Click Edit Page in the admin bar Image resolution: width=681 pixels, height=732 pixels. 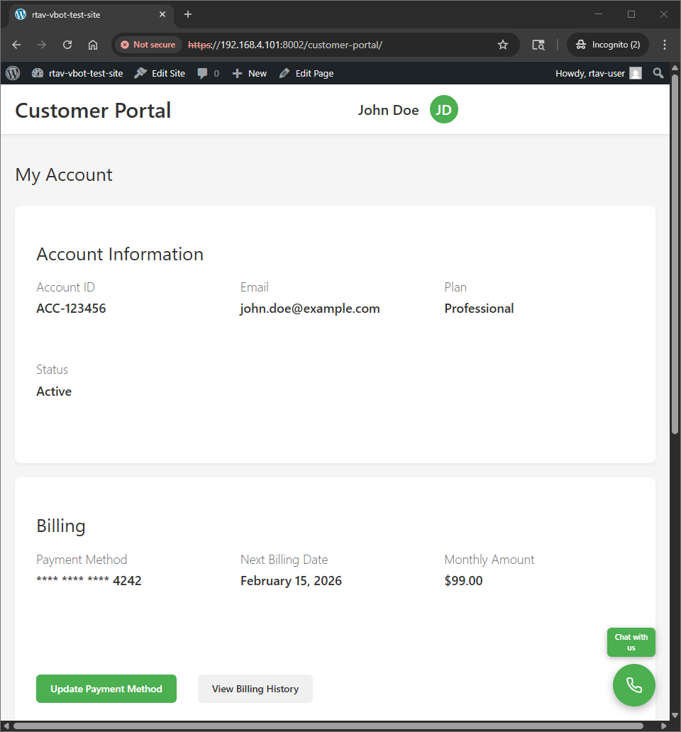click(x=306, y=73)
